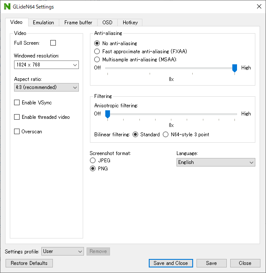Close the GLideN64 Settings window

tap(258, 7)
